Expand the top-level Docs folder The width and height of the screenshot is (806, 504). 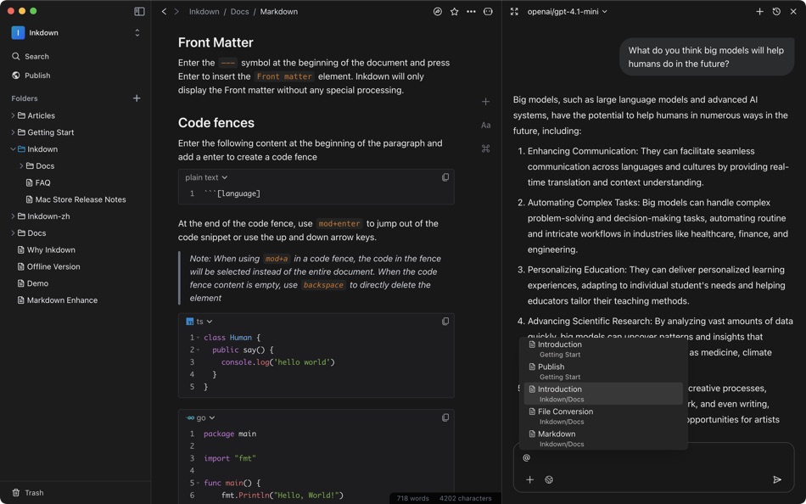click(x=13, y=233)
